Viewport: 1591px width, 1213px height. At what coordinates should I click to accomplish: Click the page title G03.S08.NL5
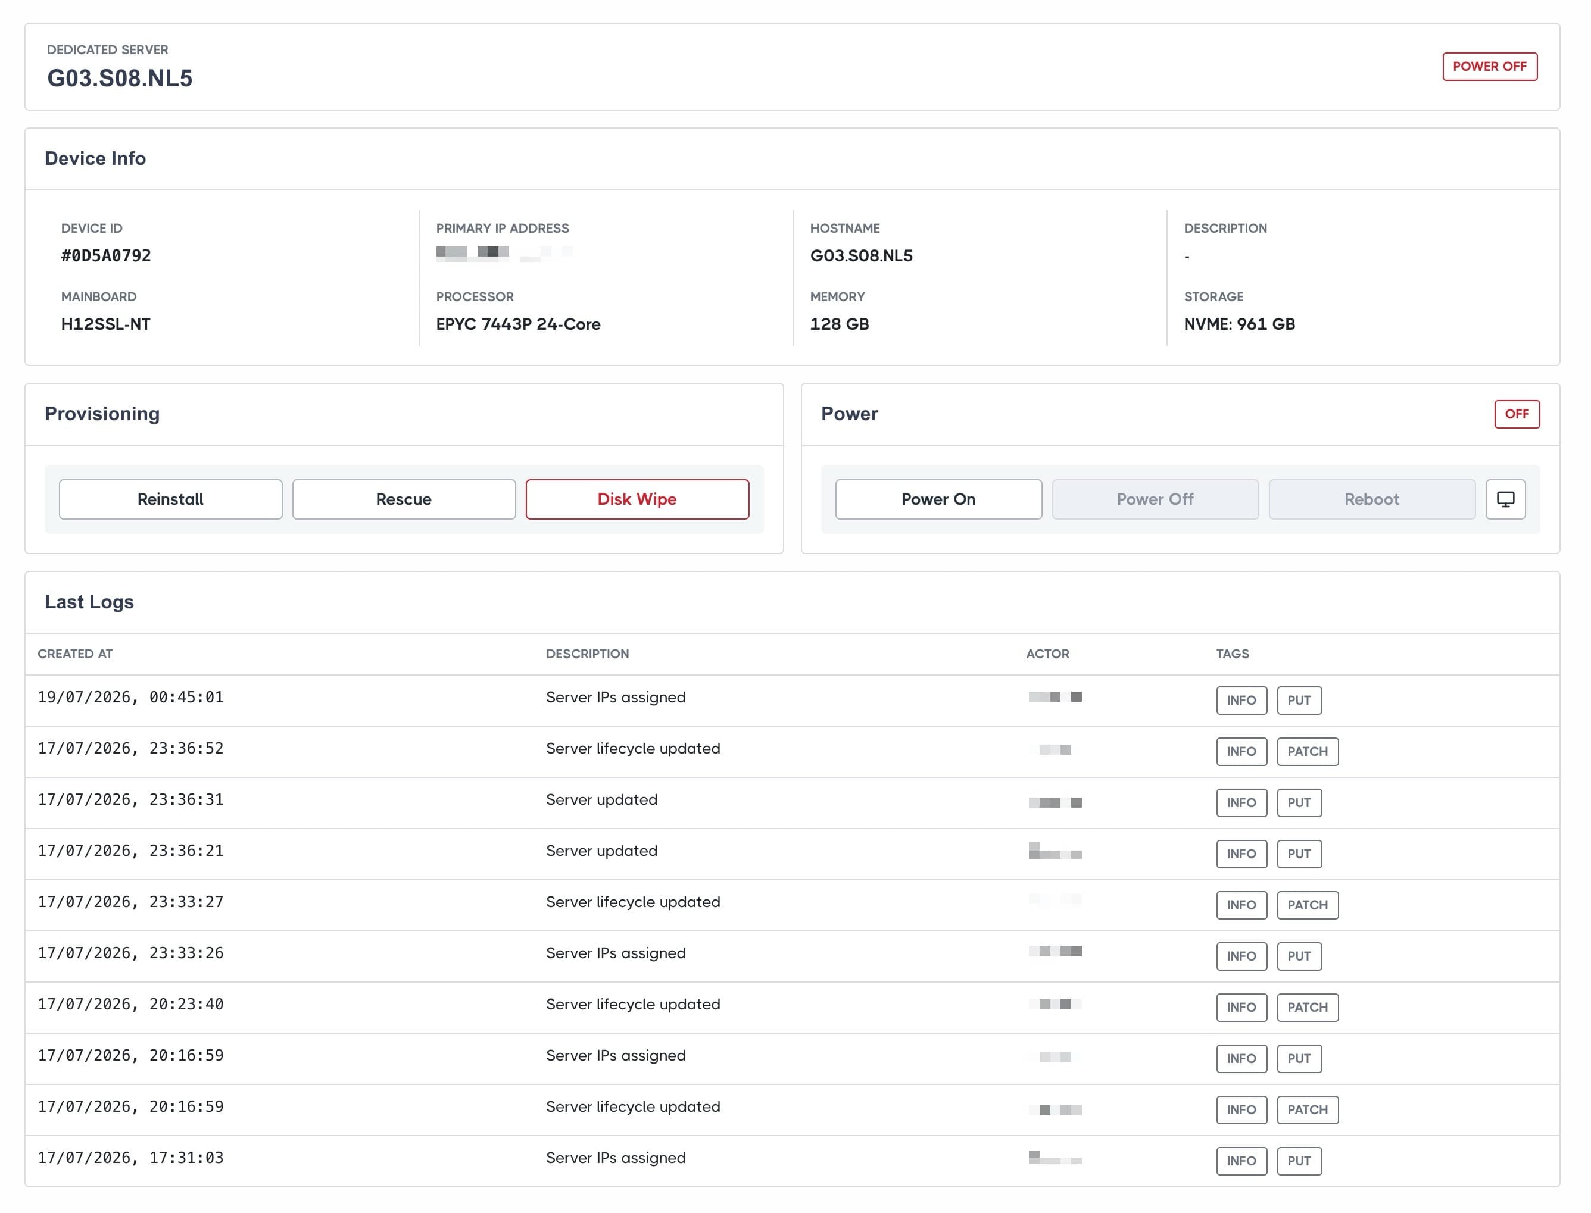pos(120,78)
